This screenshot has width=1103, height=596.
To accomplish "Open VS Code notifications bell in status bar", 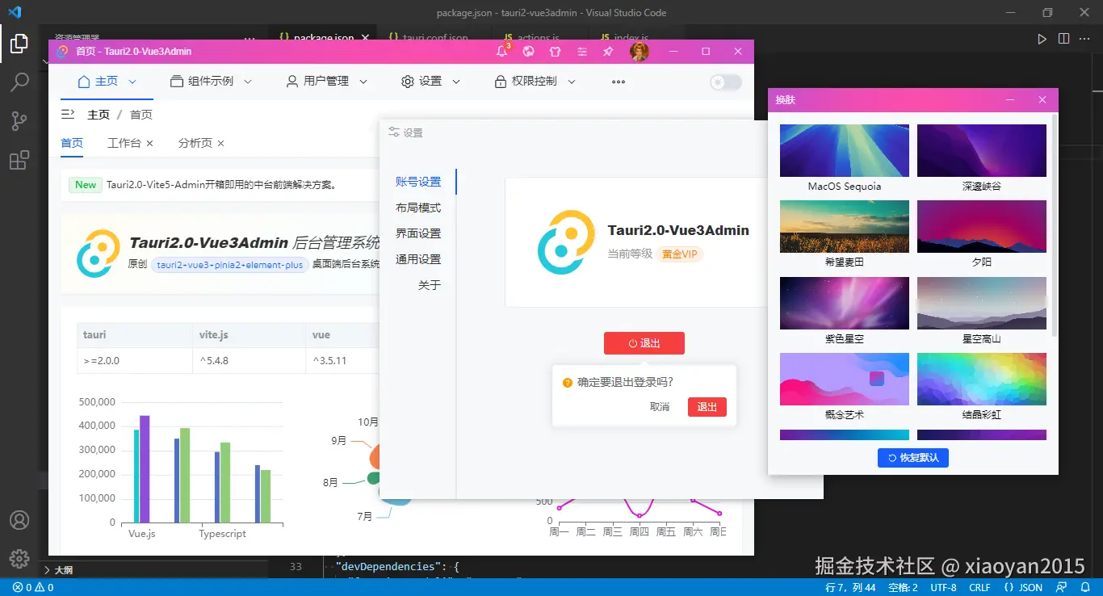I will (1084, 588).
